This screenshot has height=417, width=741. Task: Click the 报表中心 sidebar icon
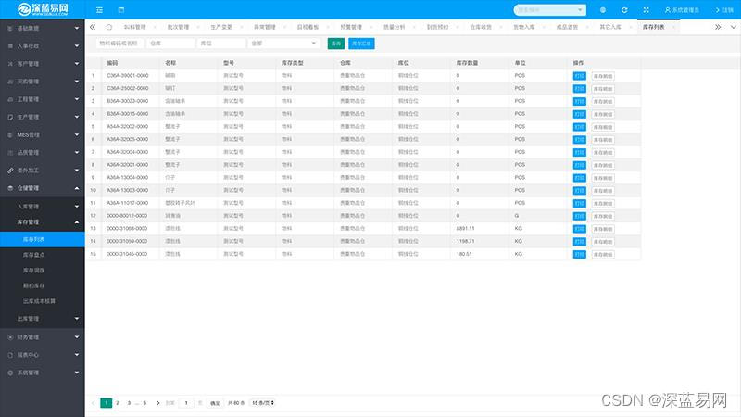pos(10,355)
